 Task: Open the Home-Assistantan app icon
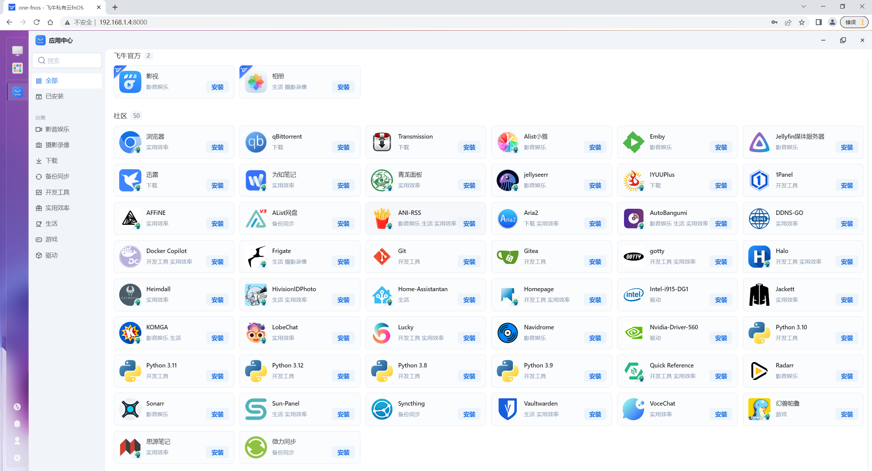382,295
